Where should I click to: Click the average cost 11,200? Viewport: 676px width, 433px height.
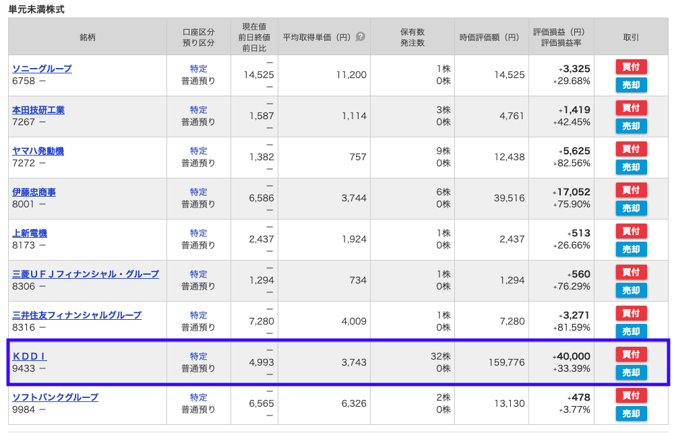[351, 75]
